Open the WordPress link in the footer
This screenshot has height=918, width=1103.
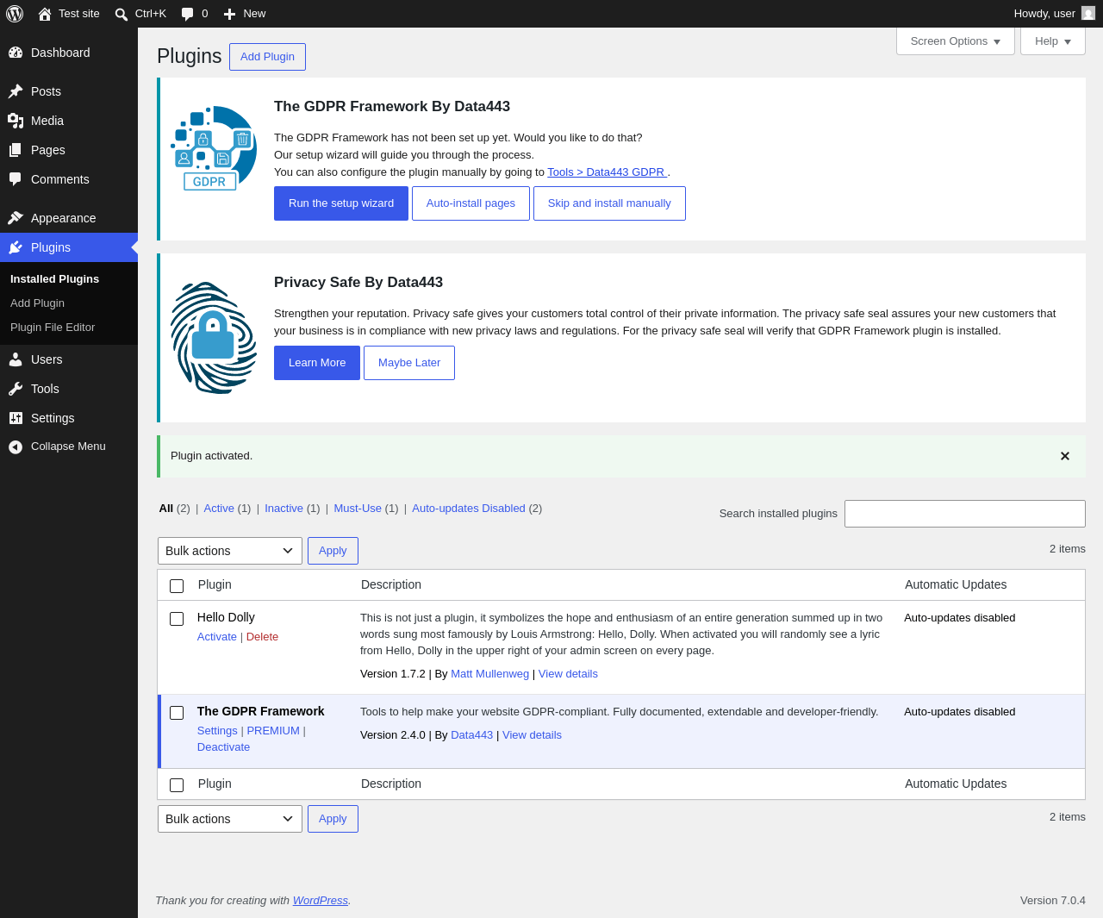[x=321, y=901]
